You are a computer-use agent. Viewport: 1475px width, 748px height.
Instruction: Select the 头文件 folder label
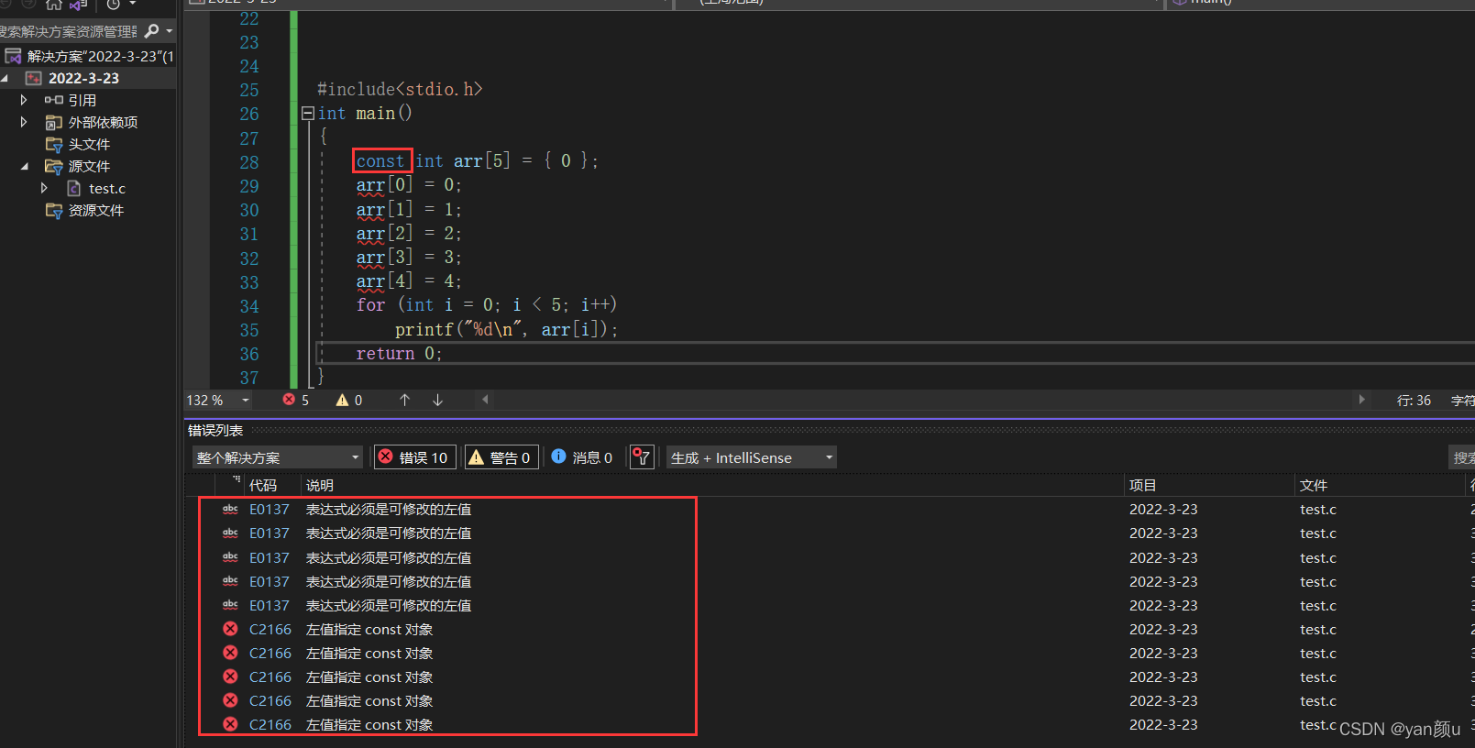(x=89, y=144)
